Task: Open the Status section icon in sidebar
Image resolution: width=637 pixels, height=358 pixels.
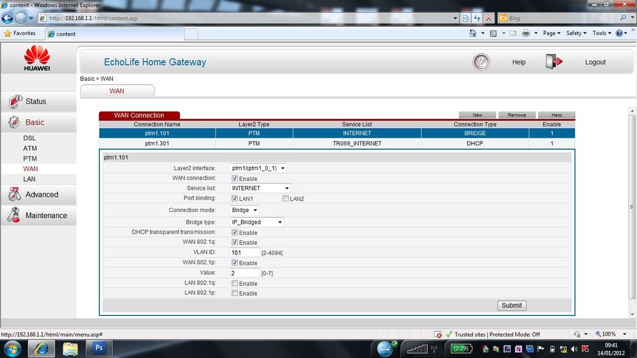Action: (15, 101)
